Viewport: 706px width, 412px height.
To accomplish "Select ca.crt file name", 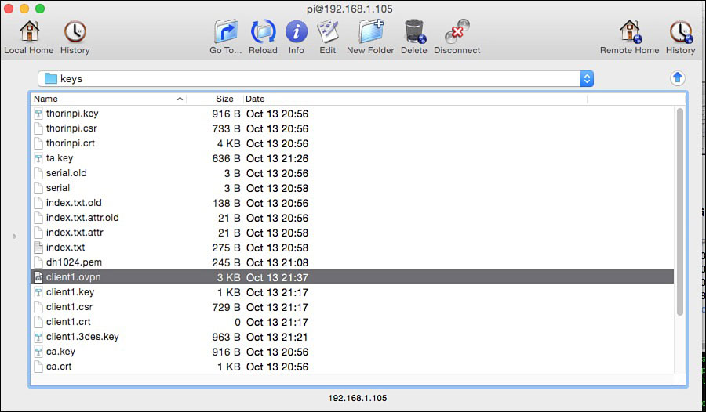I will click(59, 366).
